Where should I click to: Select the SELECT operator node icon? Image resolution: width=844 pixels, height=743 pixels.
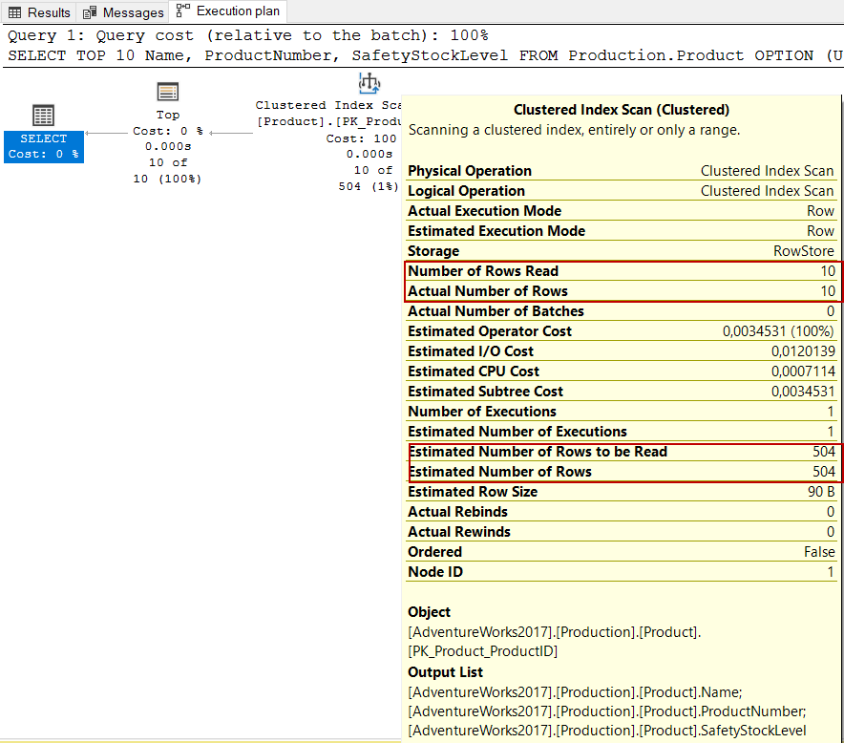[x=43, y=117]
